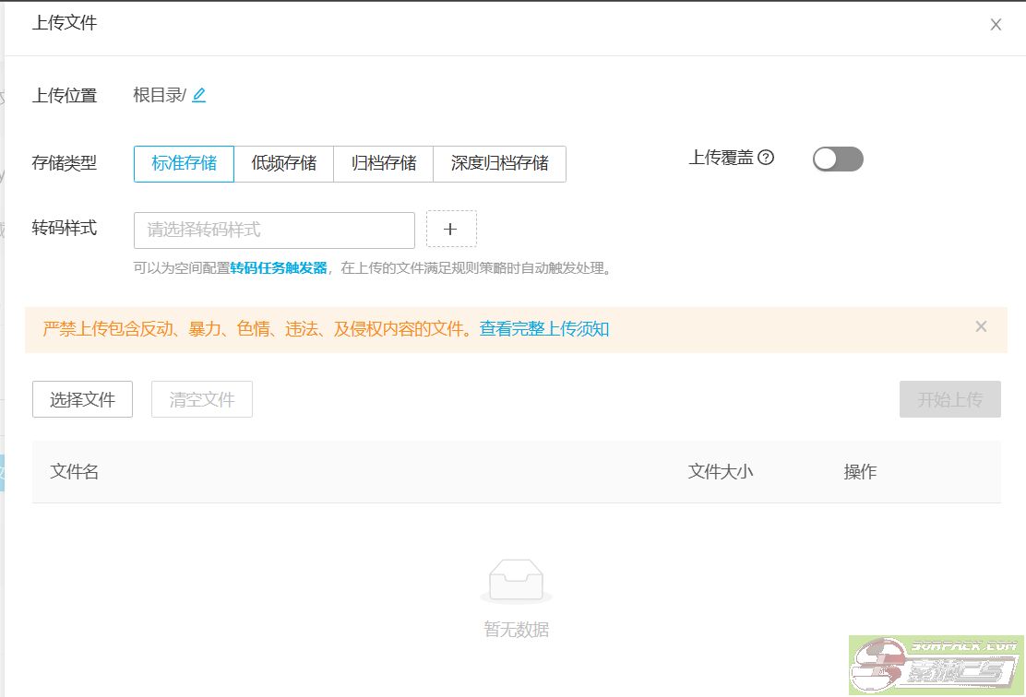This screenshot has width=1026, height=697.
Task: Add a new transcoding style via plus icon
Action: coord(451,230)
